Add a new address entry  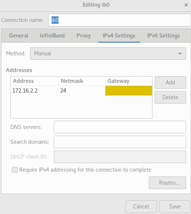(x=170, y=82)
